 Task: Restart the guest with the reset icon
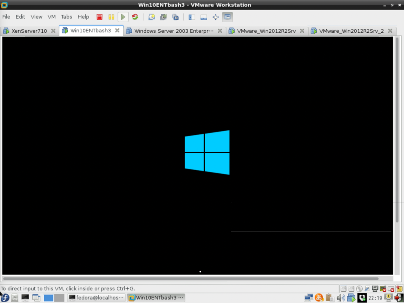[135, 17]
